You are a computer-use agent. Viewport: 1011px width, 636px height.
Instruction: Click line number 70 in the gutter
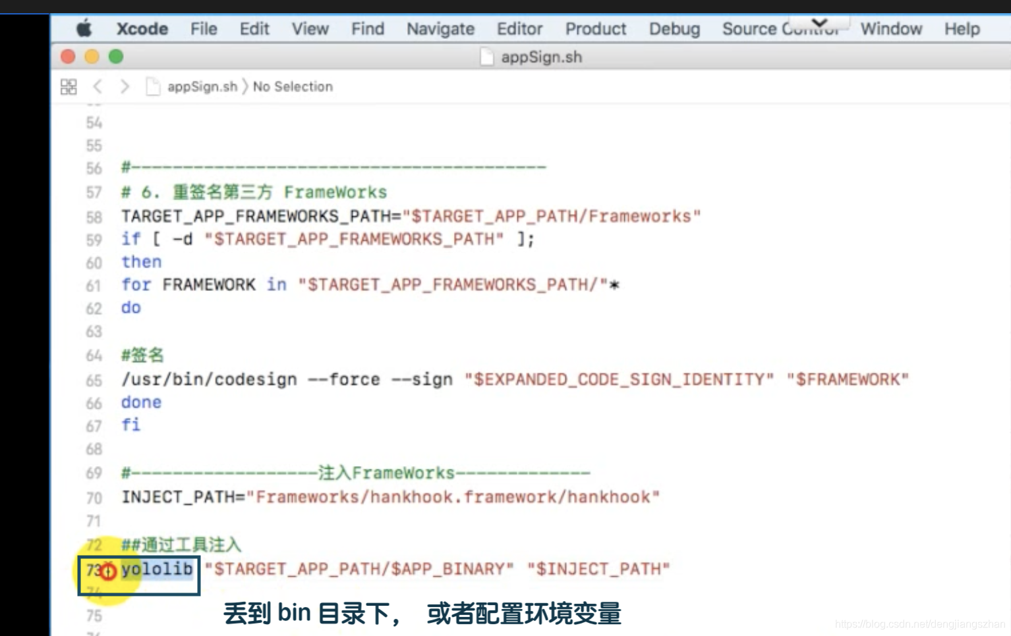pos(94,498)
